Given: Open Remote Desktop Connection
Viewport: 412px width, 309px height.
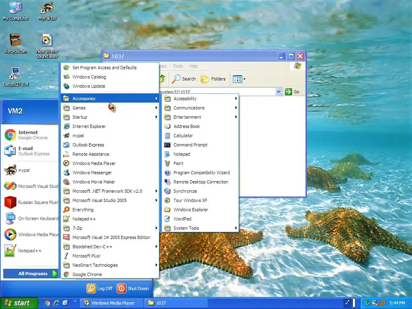Looking at the screenshot, I should [200, 182].
